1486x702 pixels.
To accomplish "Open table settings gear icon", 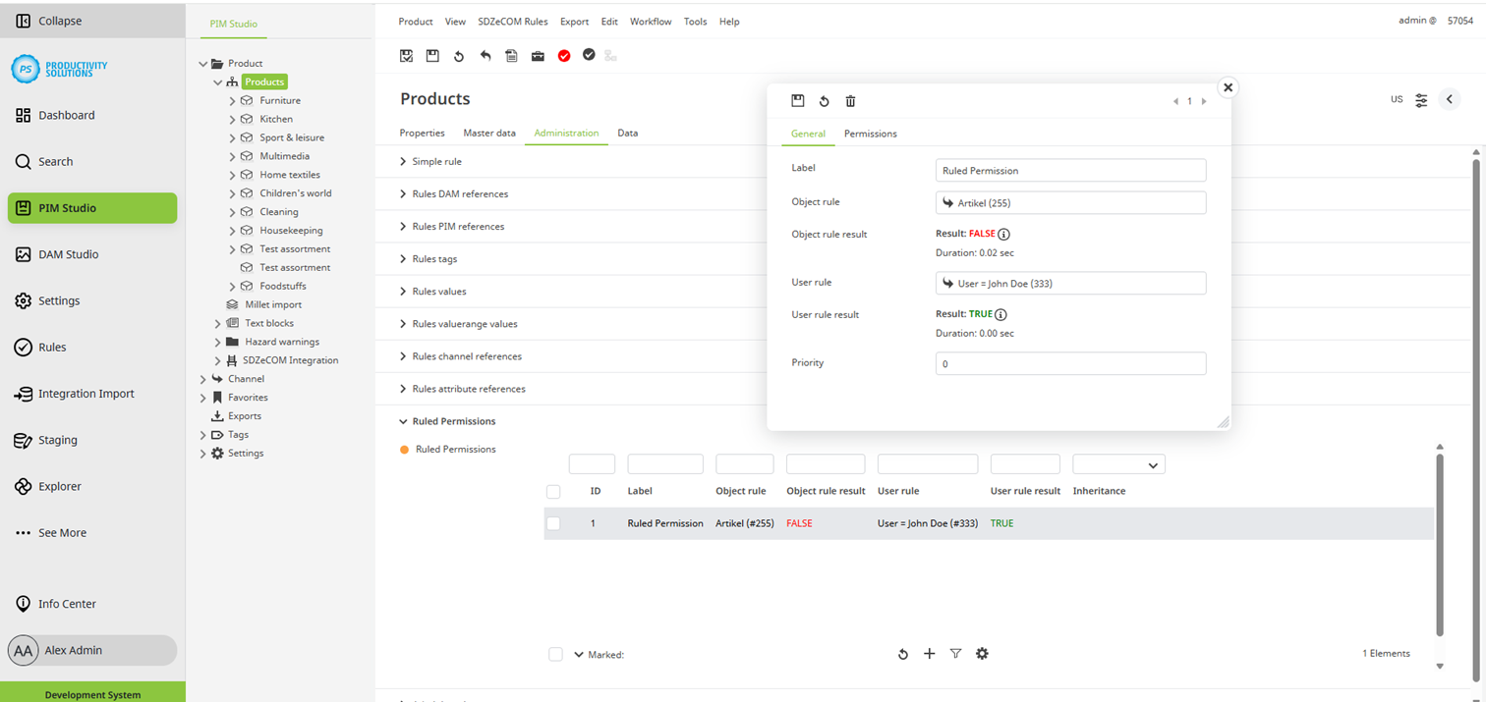I will click(982, 654).
